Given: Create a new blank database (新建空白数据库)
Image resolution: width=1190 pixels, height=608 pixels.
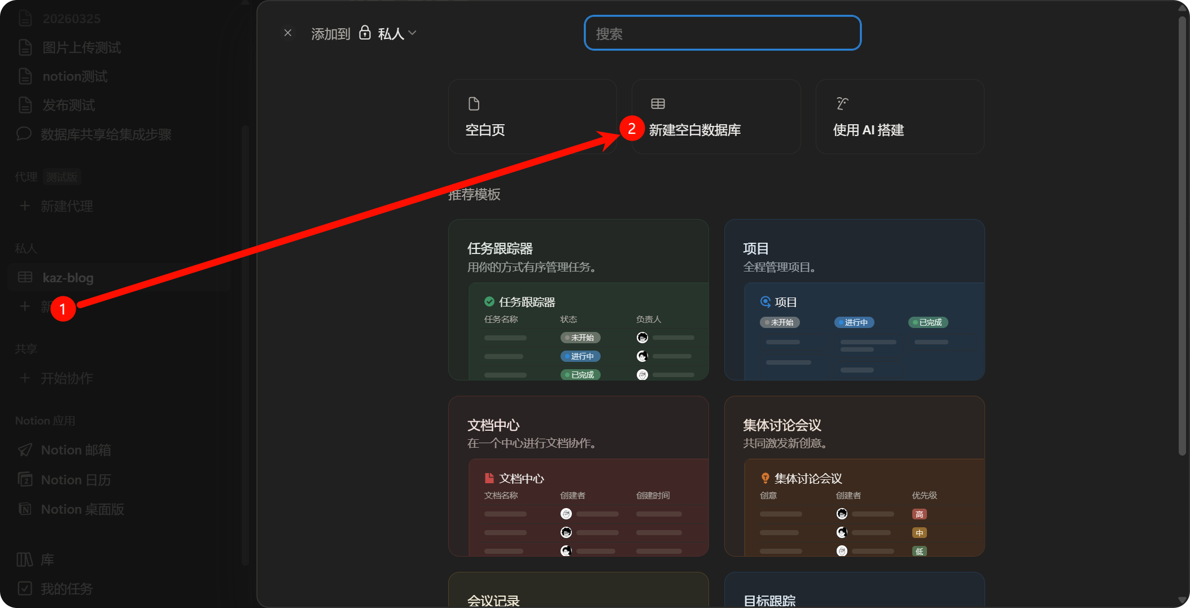Looking at the screenshot, I should pos(716,117).
